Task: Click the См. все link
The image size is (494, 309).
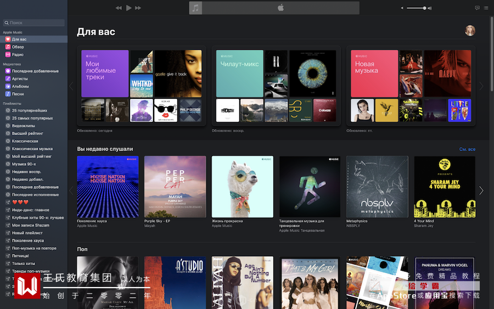Action: 467,149
